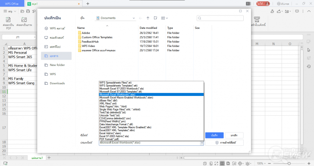This screenshot has height=166, width=314.
Task: Click Export to PDF ribbon icon
Action: (x=9, y=23)
